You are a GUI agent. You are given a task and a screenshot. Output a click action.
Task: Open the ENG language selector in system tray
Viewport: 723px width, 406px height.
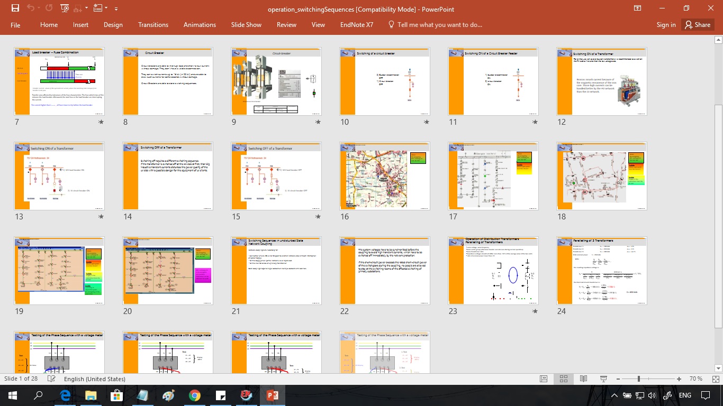click(x=685, y=395)
